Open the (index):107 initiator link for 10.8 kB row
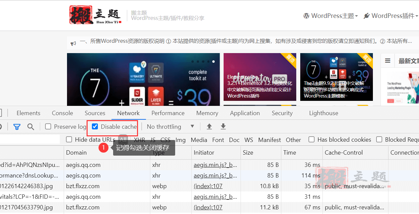Image resolution: width=419 pixels, height=214 pixels. [208, 186]
